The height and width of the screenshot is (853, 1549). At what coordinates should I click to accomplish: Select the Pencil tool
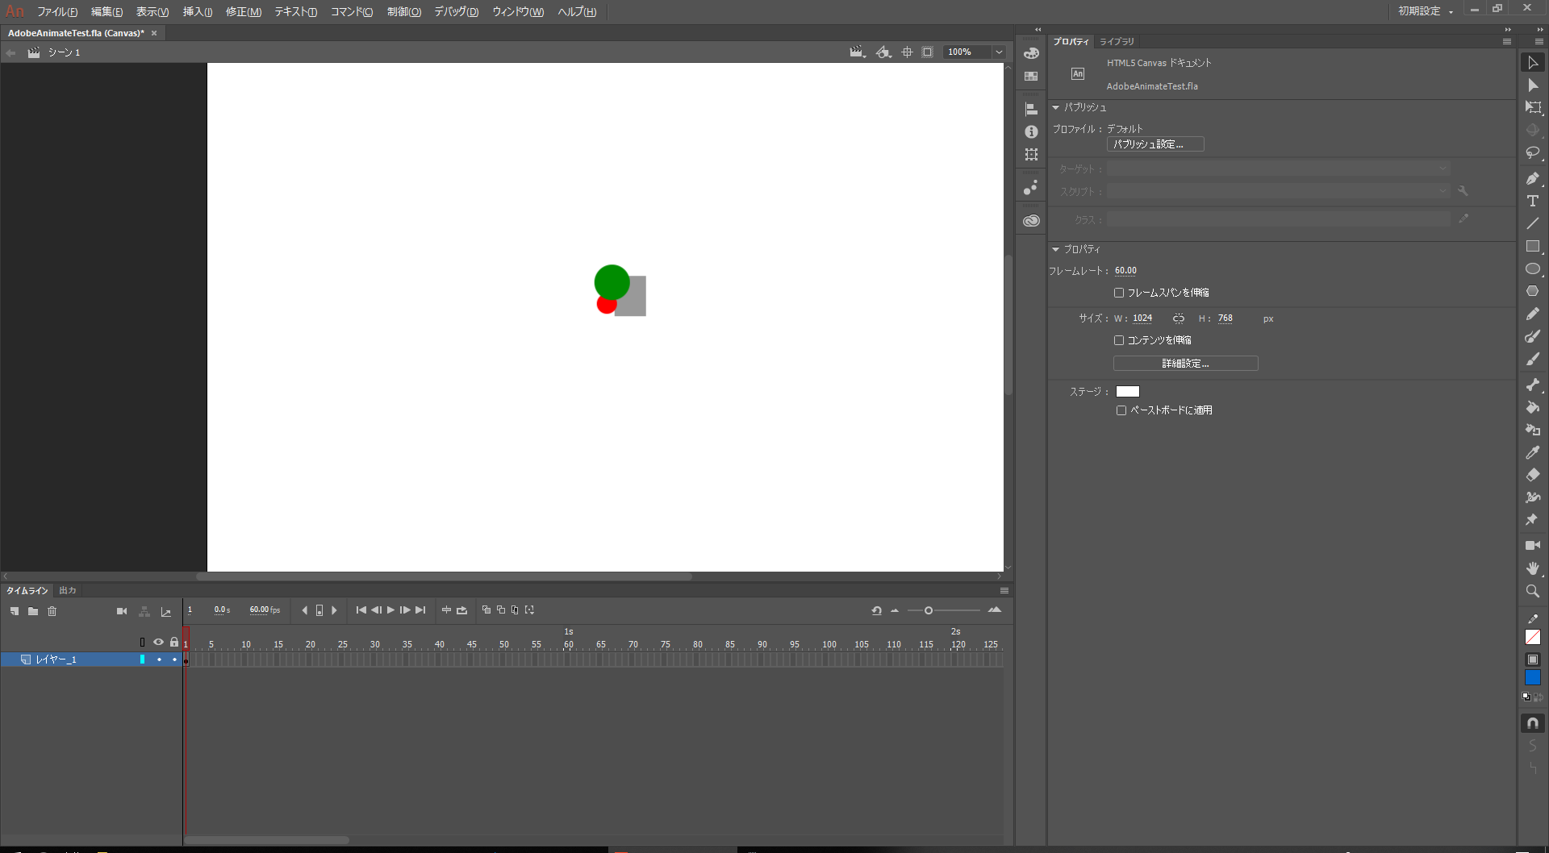coord(1533,314)
